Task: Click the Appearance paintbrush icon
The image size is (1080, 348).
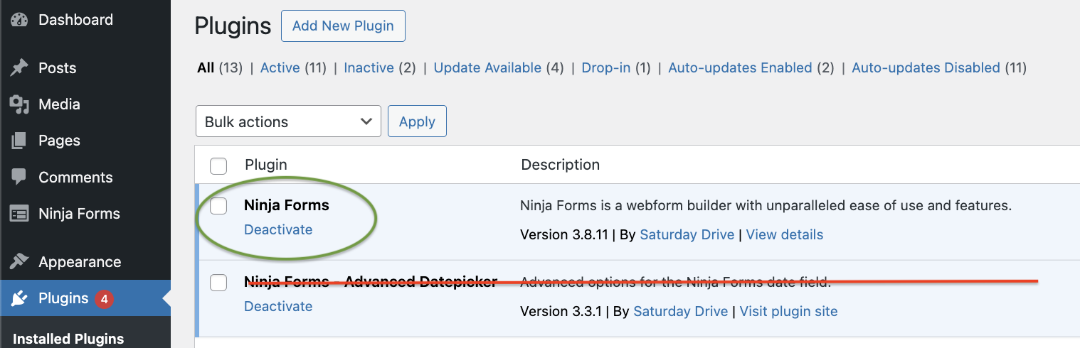Action: pos(19,262)
